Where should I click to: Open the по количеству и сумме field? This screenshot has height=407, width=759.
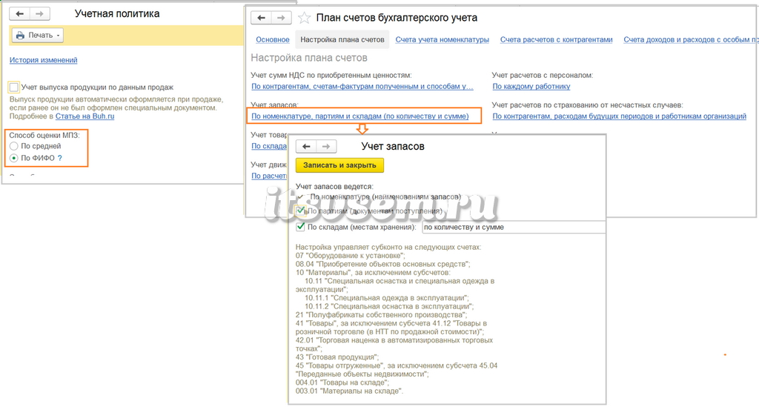tap(513, 227)
